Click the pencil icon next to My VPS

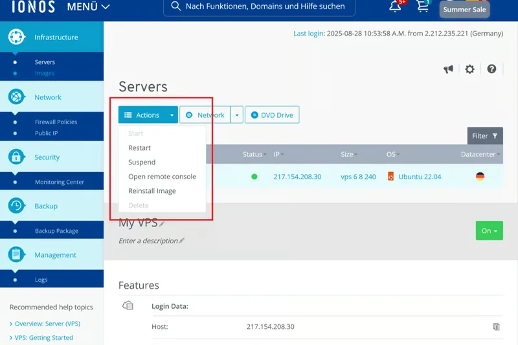162,223
